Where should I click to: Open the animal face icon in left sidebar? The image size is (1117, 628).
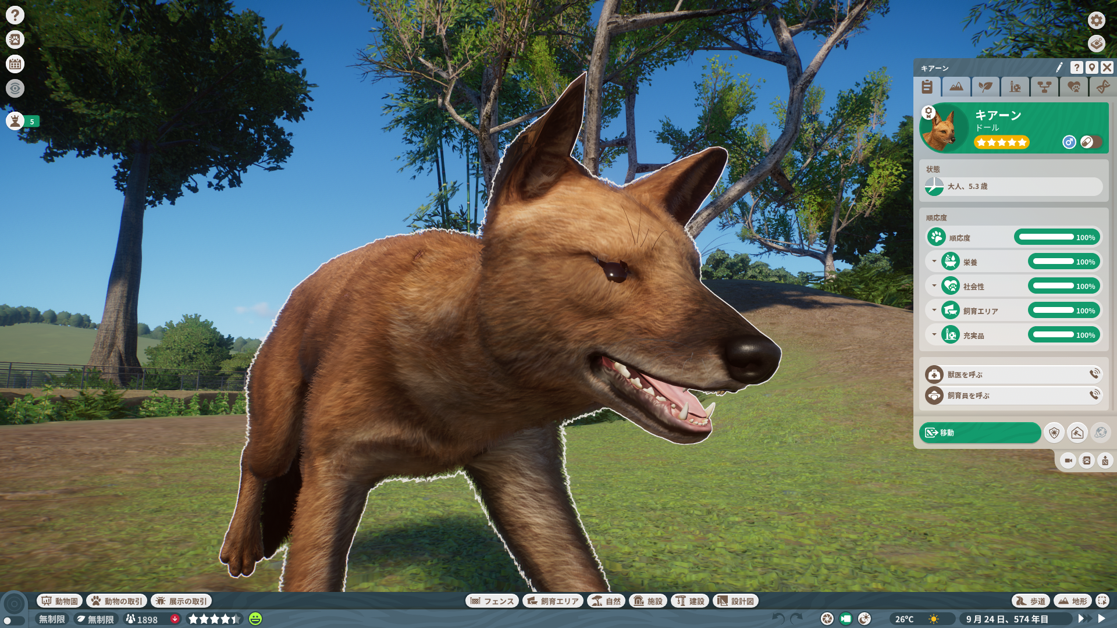tap(15, 40)
